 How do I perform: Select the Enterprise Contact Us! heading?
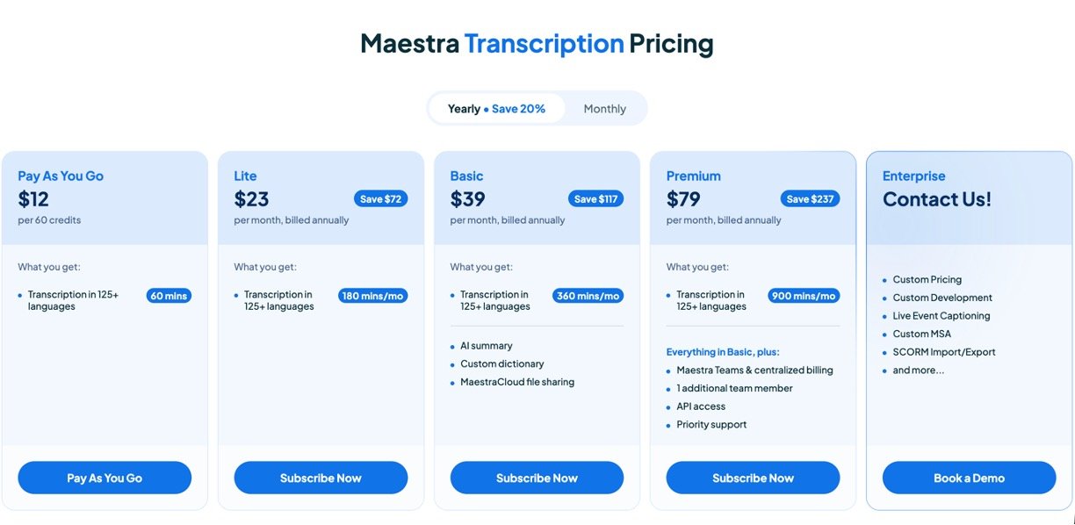coord(936,199)
